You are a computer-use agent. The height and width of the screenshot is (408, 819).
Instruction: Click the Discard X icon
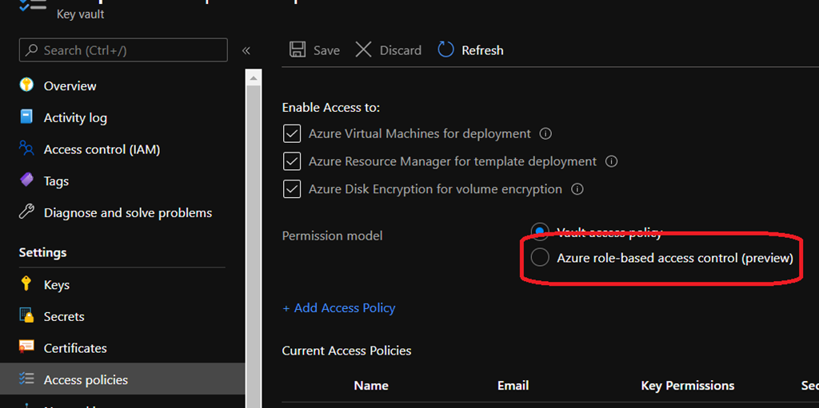click(363, 50)
